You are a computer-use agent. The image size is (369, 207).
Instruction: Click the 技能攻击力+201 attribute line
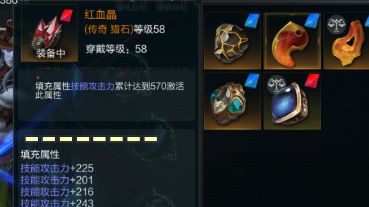(x=57, y=180)
